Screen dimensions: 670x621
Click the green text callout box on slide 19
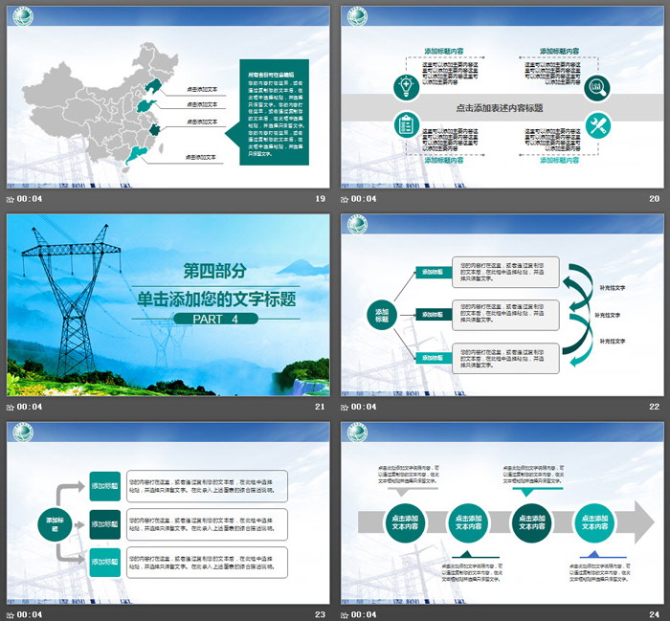273,114
